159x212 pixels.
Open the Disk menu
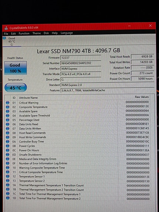tap(46, 33)
